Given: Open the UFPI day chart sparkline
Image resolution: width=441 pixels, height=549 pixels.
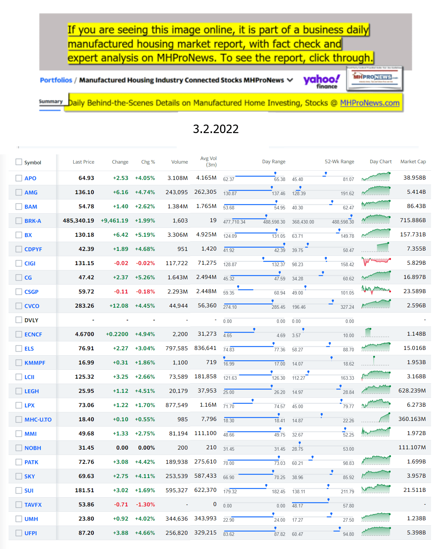Looking at the screenshot, I should tap(376, 531).
